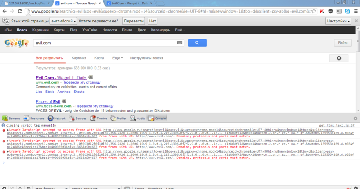This screenshot has height=189, width=360.
Task: Close the evil.com Google search tab
Action: tap(100, 4)
